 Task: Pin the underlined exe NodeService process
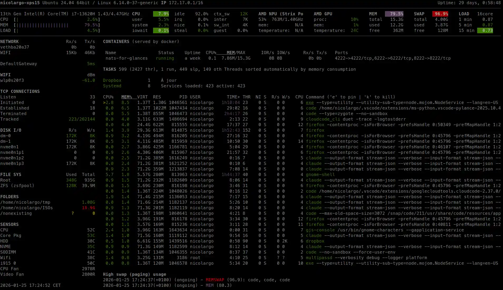310,102
